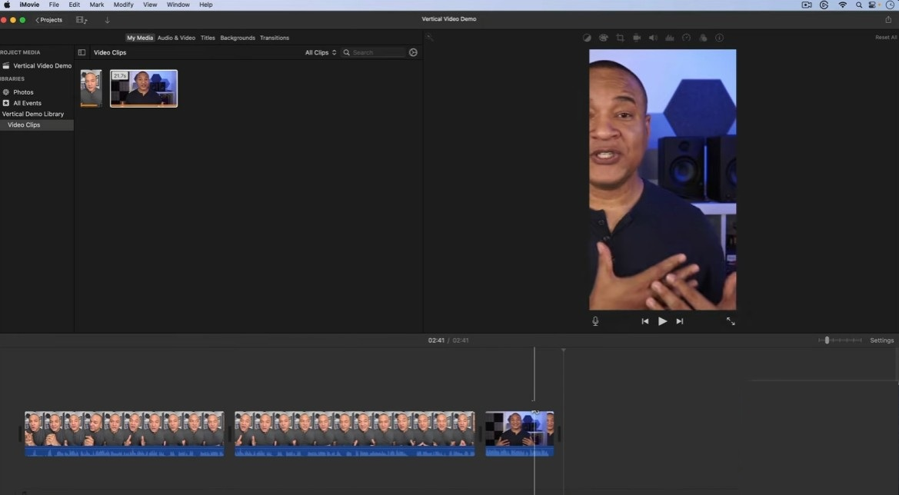Open the Modify menu

(123, 5)
